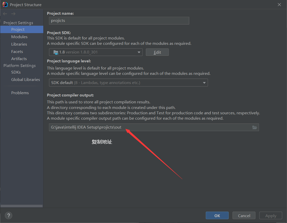Close the Project Structure dialog
287x223 pixels.
279,5
